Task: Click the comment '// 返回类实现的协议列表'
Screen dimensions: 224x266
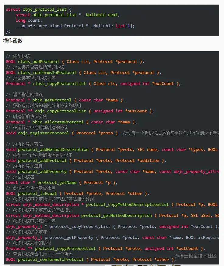Action: (31, 78)
